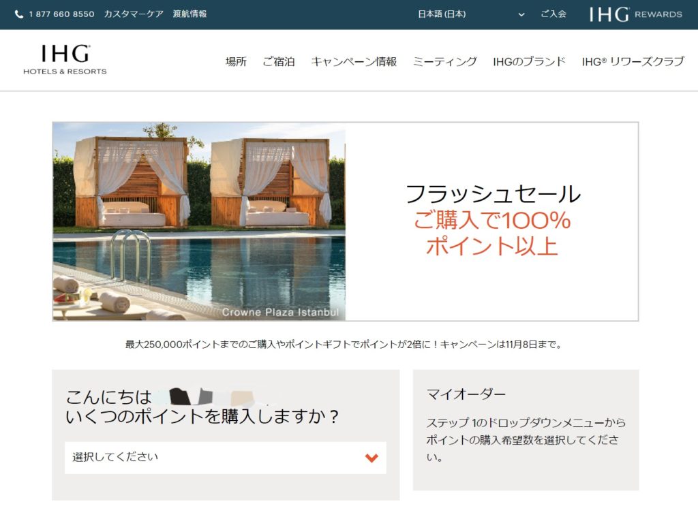Viewport: 698px width, 506px height.
Task: Open the カスタマーケア link
Action: tap(134, 14)
